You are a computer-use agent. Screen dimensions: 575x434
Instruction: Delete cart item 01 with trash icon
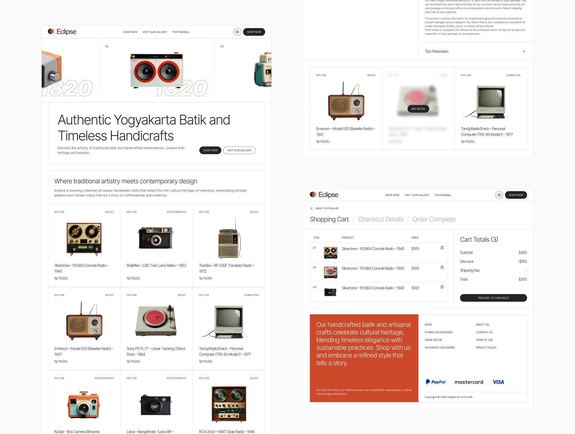[442, 248]
